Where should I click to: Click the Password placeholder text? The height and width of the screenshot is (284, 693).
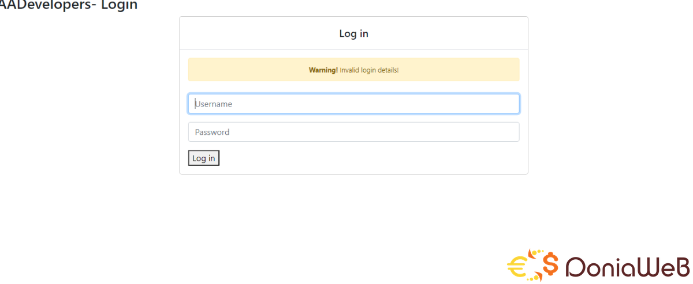pyautogui.click(x=212, y=132)
